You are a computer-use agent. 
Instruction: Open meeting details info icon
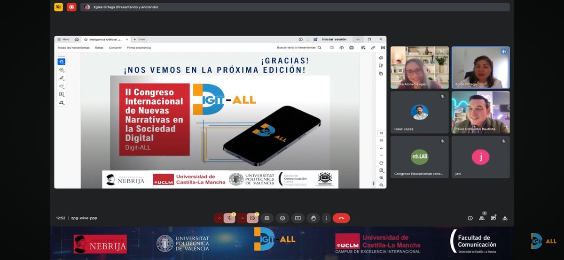pyautogui.click(x=470, y=218)
